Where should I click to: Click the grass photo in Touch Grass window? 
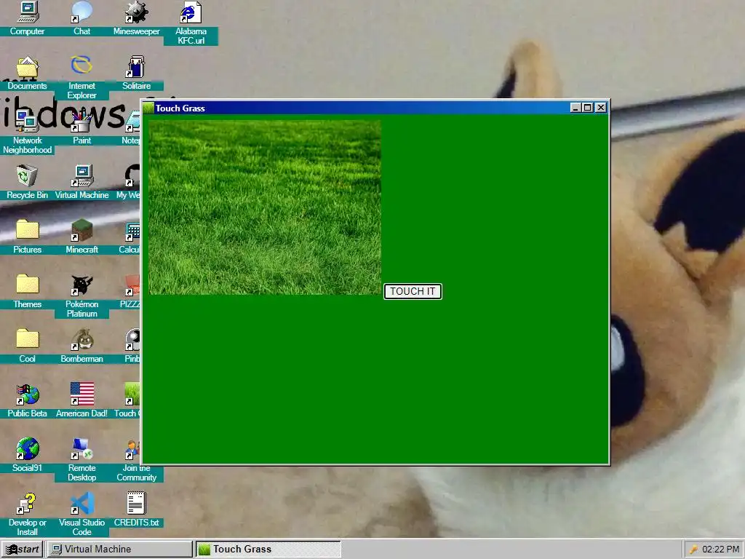point(265,207)
